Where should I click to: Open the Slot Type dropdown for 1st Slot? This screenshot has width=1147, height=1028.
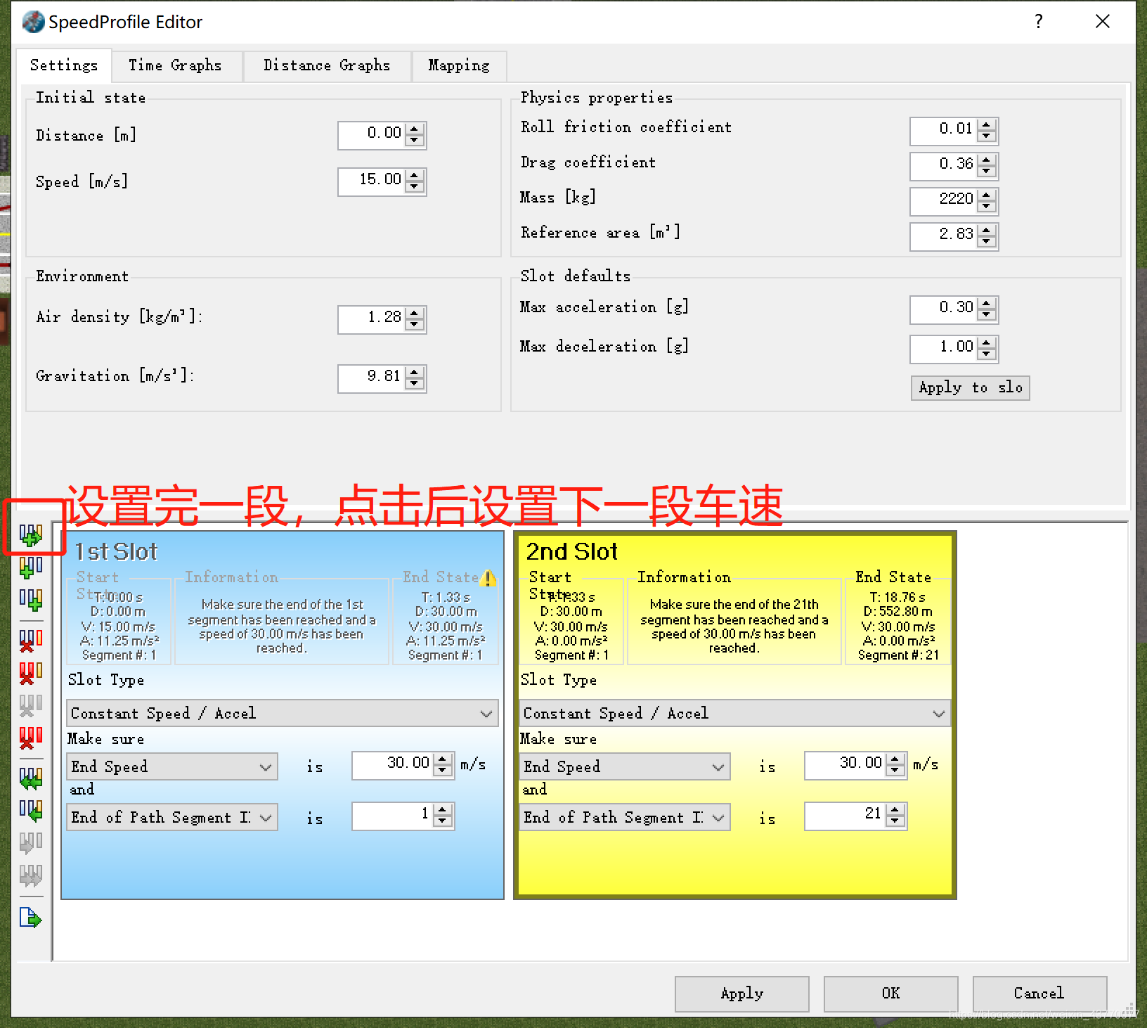(486, 713)
